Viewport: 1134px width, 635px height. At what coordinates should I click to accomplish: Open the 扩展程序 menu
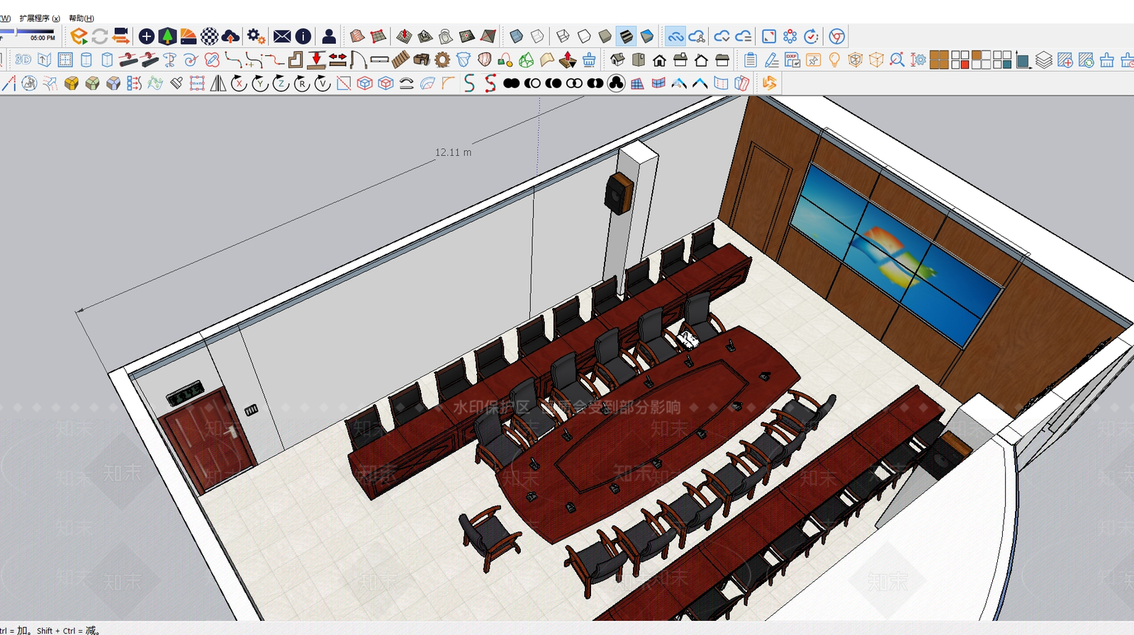40,18
